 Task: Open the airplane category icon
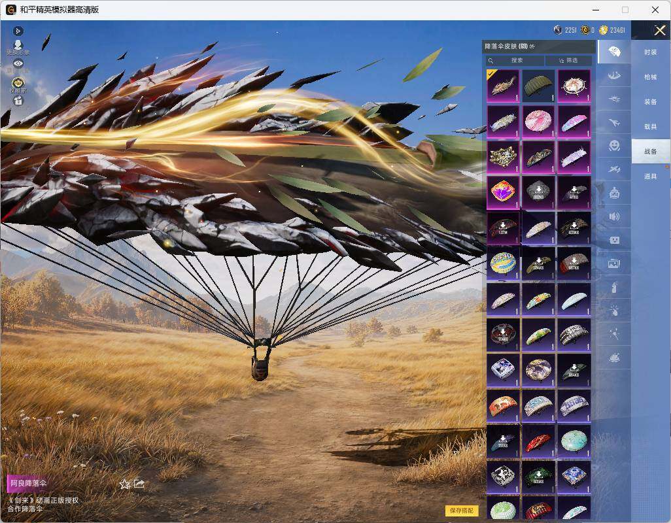[614, 123]
